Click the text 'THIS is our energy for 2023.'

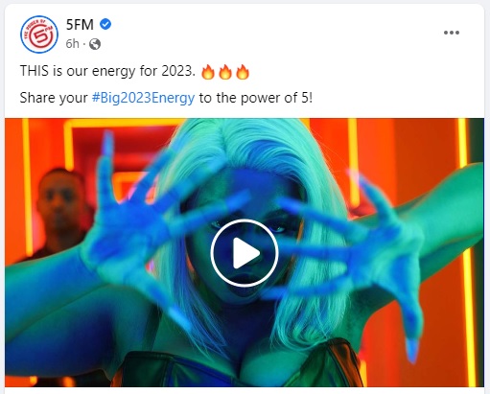[107, 71]
